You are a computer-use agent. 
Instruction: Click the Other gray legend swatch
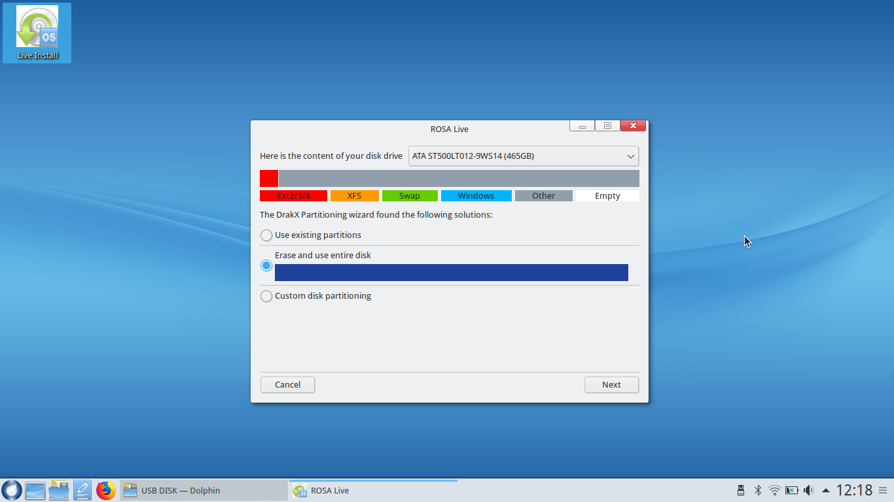543,196
